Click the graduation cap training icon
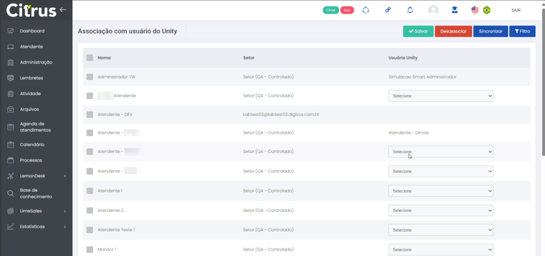Screen dimensions: 545x256 click(454, 10)
